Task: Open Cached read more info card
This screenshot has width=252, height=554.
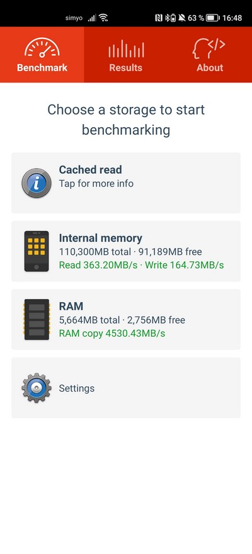Action: click(126, 183)
